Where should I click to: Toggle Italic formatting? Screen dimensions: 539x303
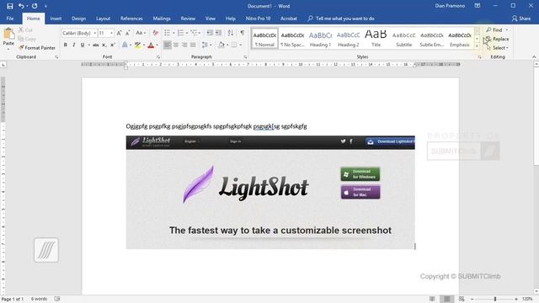tap(73, 45)
